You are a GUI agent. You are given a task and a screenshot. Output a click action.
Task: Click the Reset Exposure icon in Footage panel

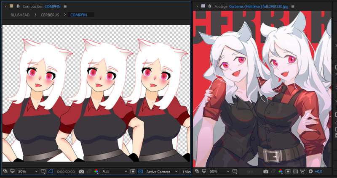coord(310,172)
